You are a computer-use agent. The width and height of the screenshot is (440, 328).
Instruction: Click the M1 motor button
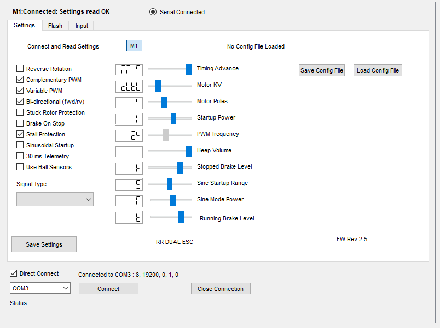click(134, 46)
